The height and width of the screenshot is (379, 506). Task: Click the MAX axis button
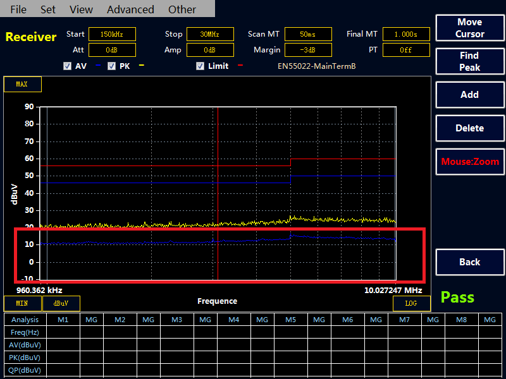22,84
